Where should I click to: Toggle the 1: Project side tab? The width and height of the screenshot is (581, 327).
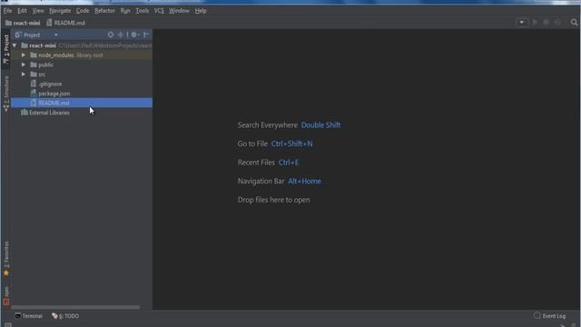pyautogui.click(x=6, y=49)
